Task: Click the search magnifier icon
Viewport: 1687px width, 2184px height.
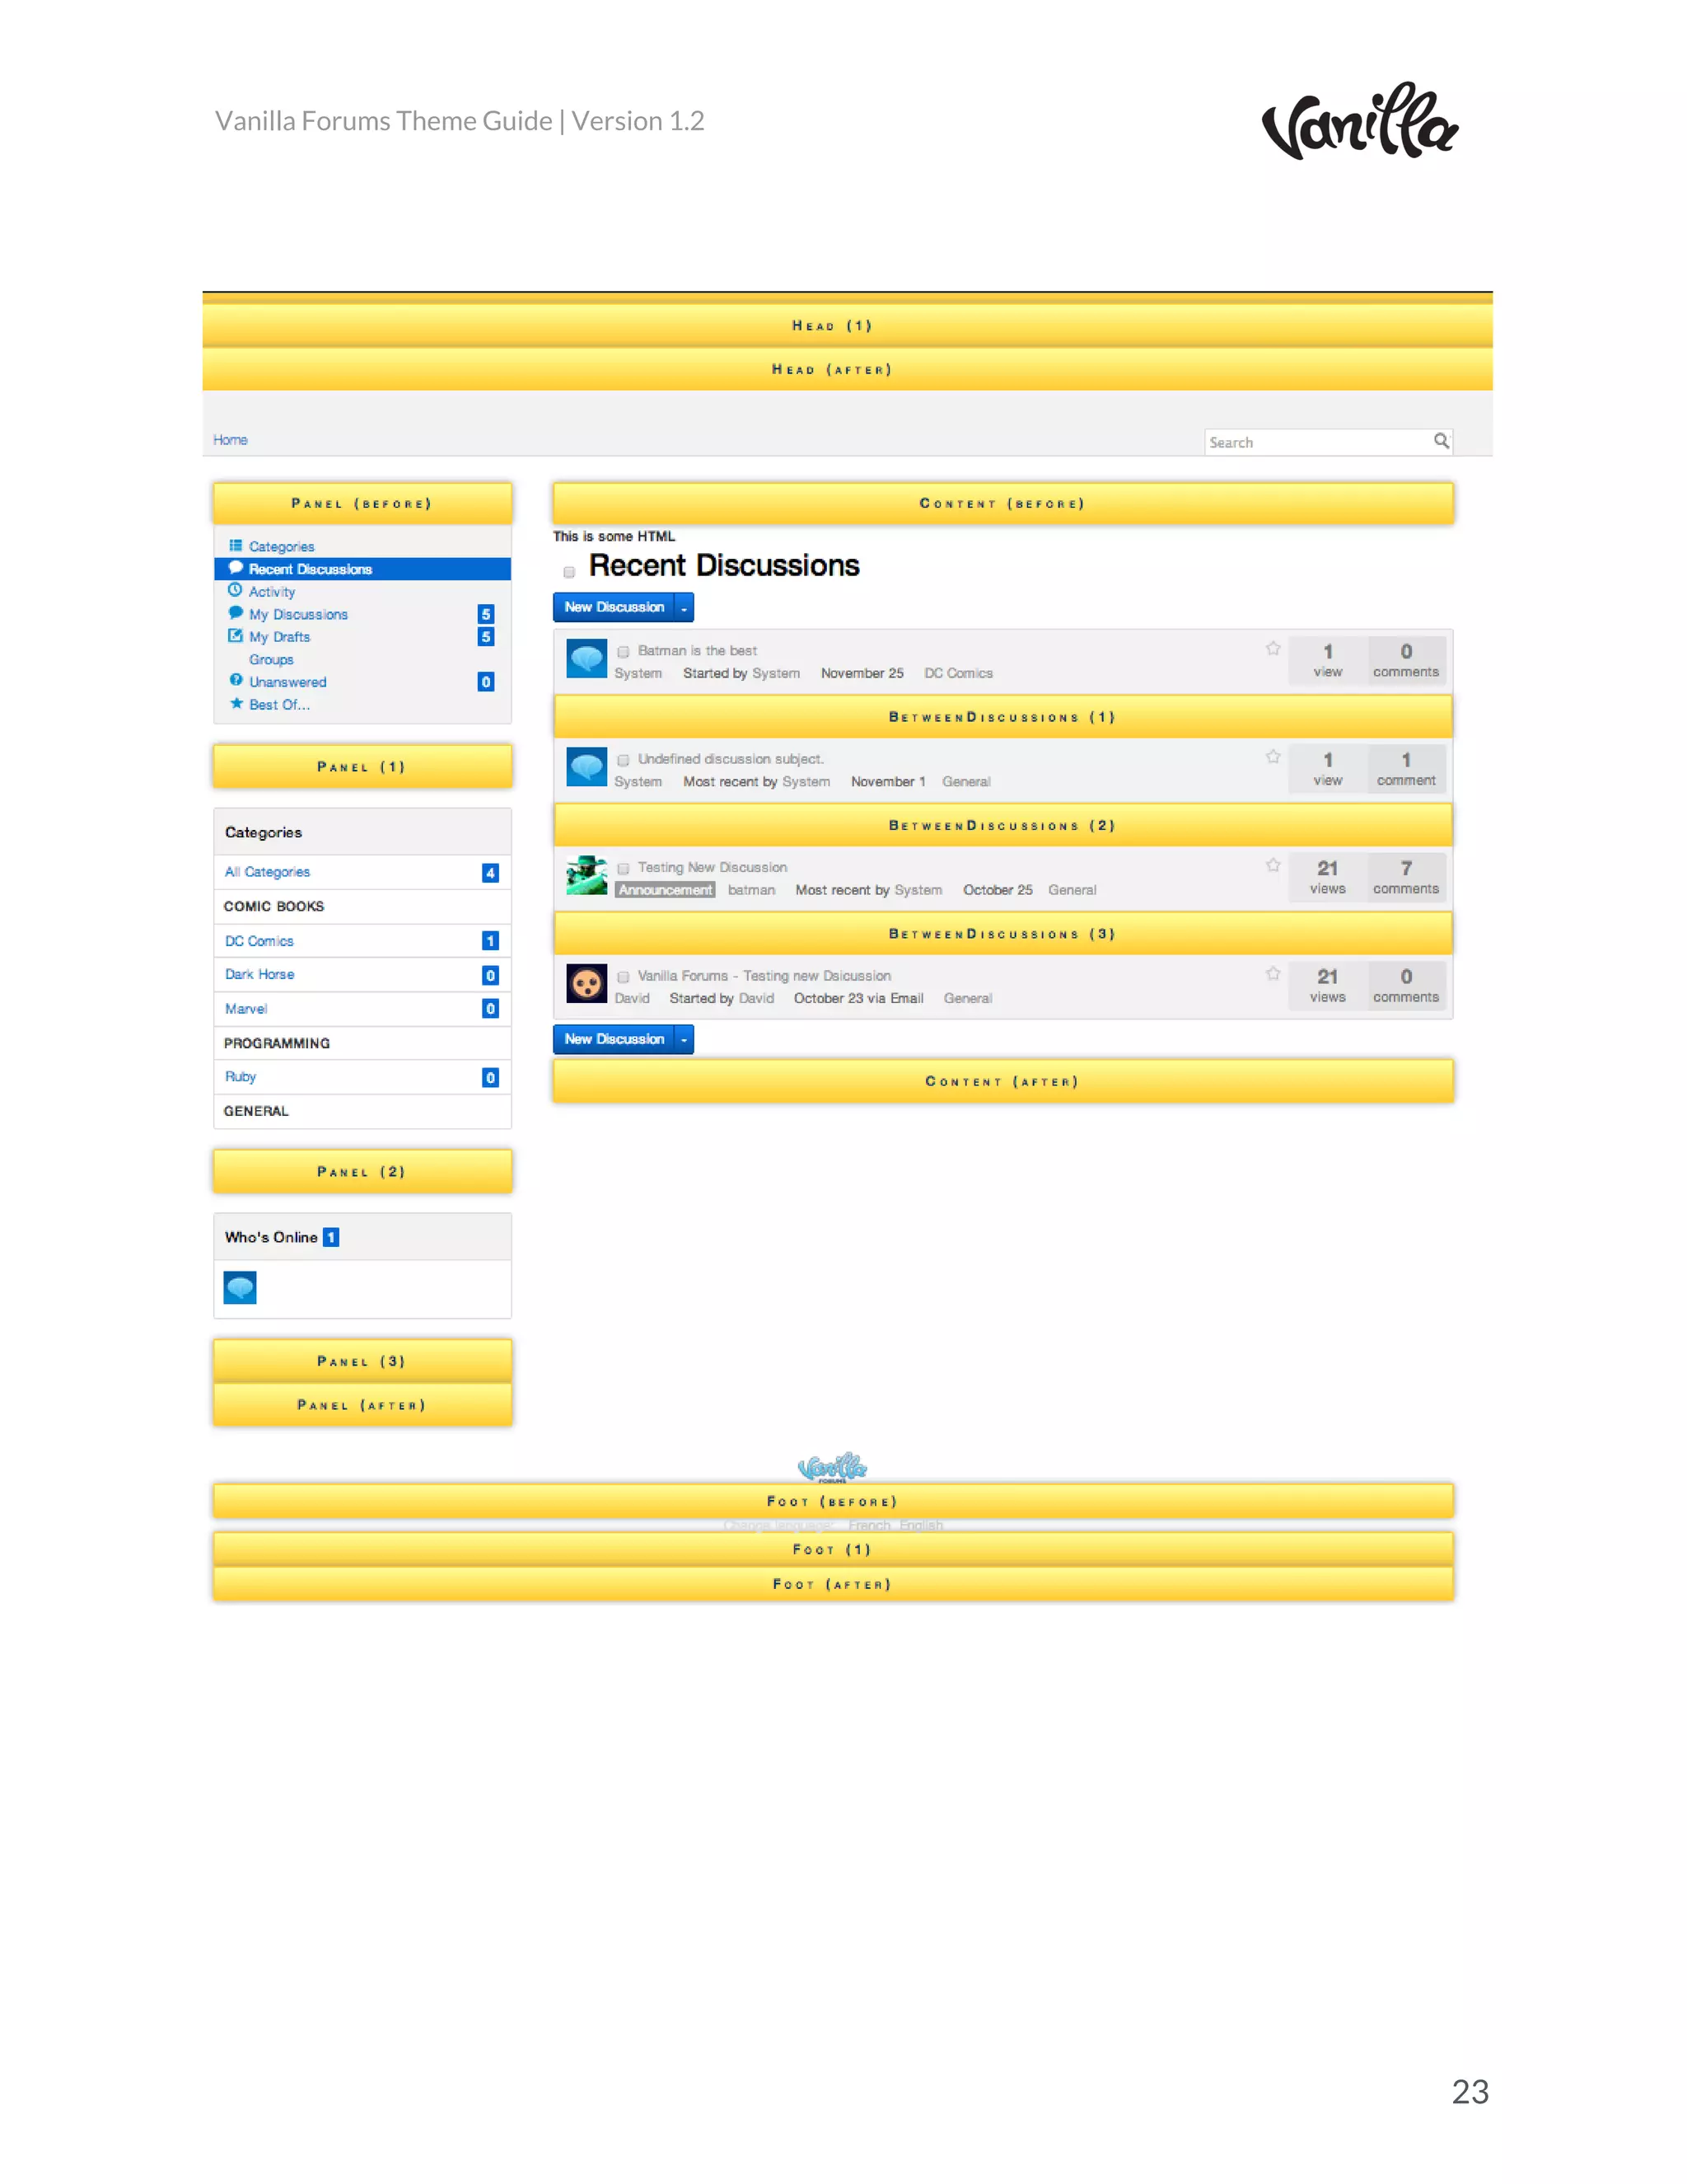Action: point(1442,441)
